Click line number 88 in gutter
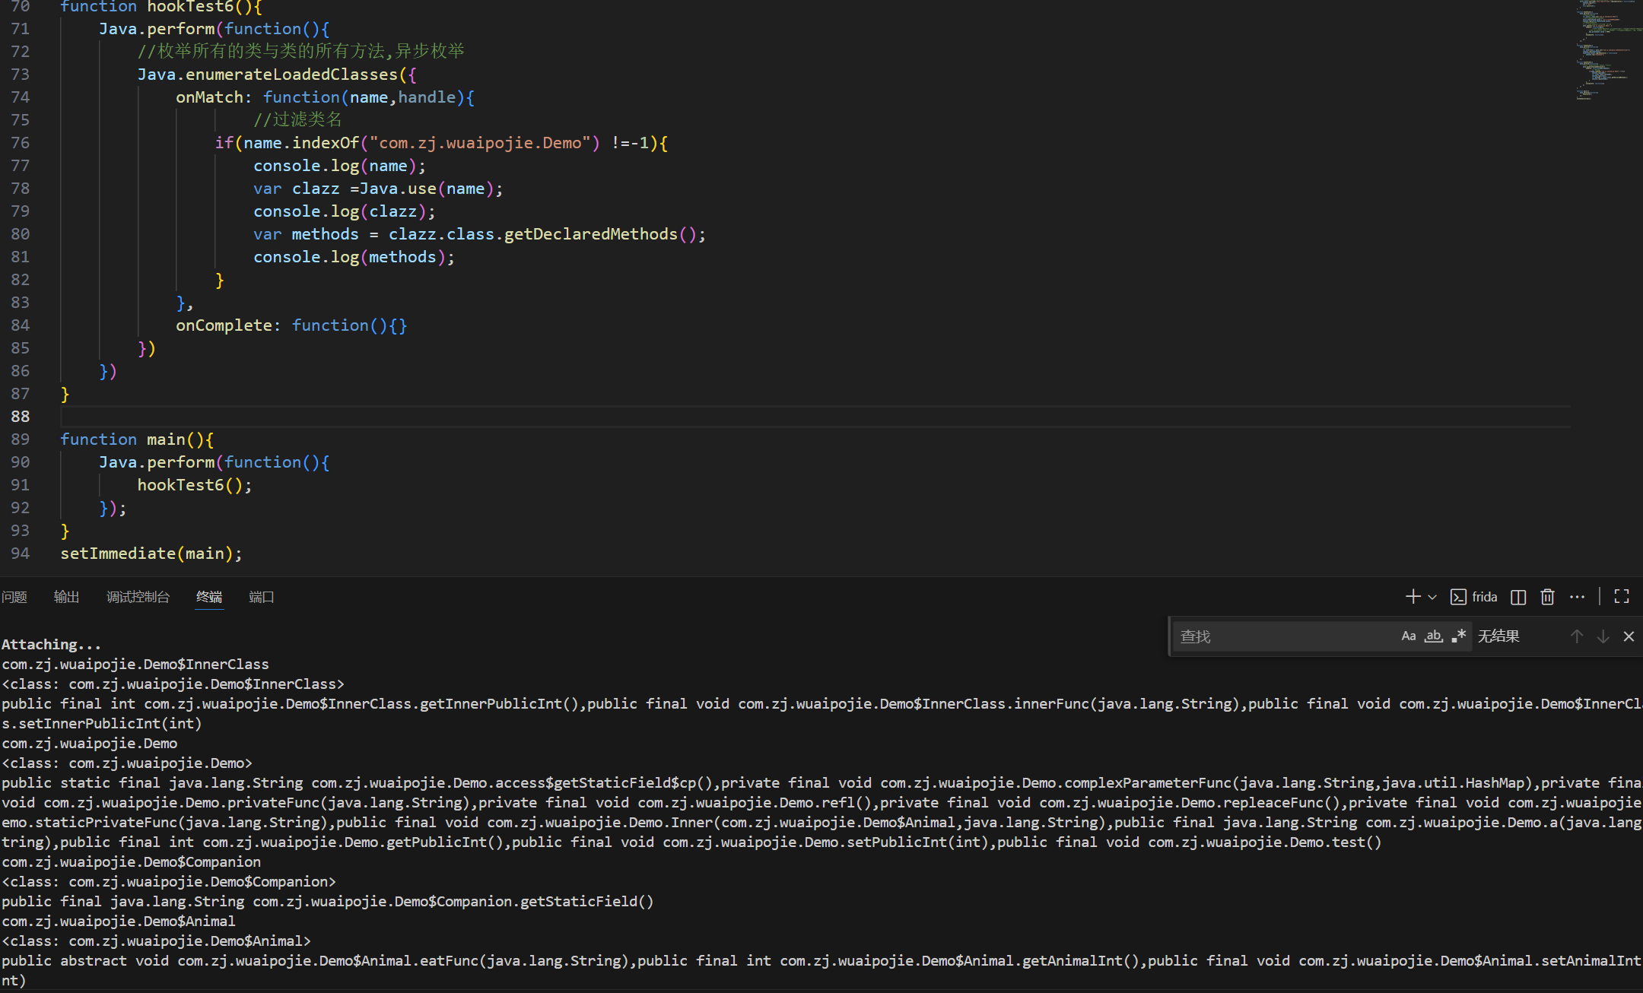Viewport: 1643px width, 993px height. click(21, 417)
